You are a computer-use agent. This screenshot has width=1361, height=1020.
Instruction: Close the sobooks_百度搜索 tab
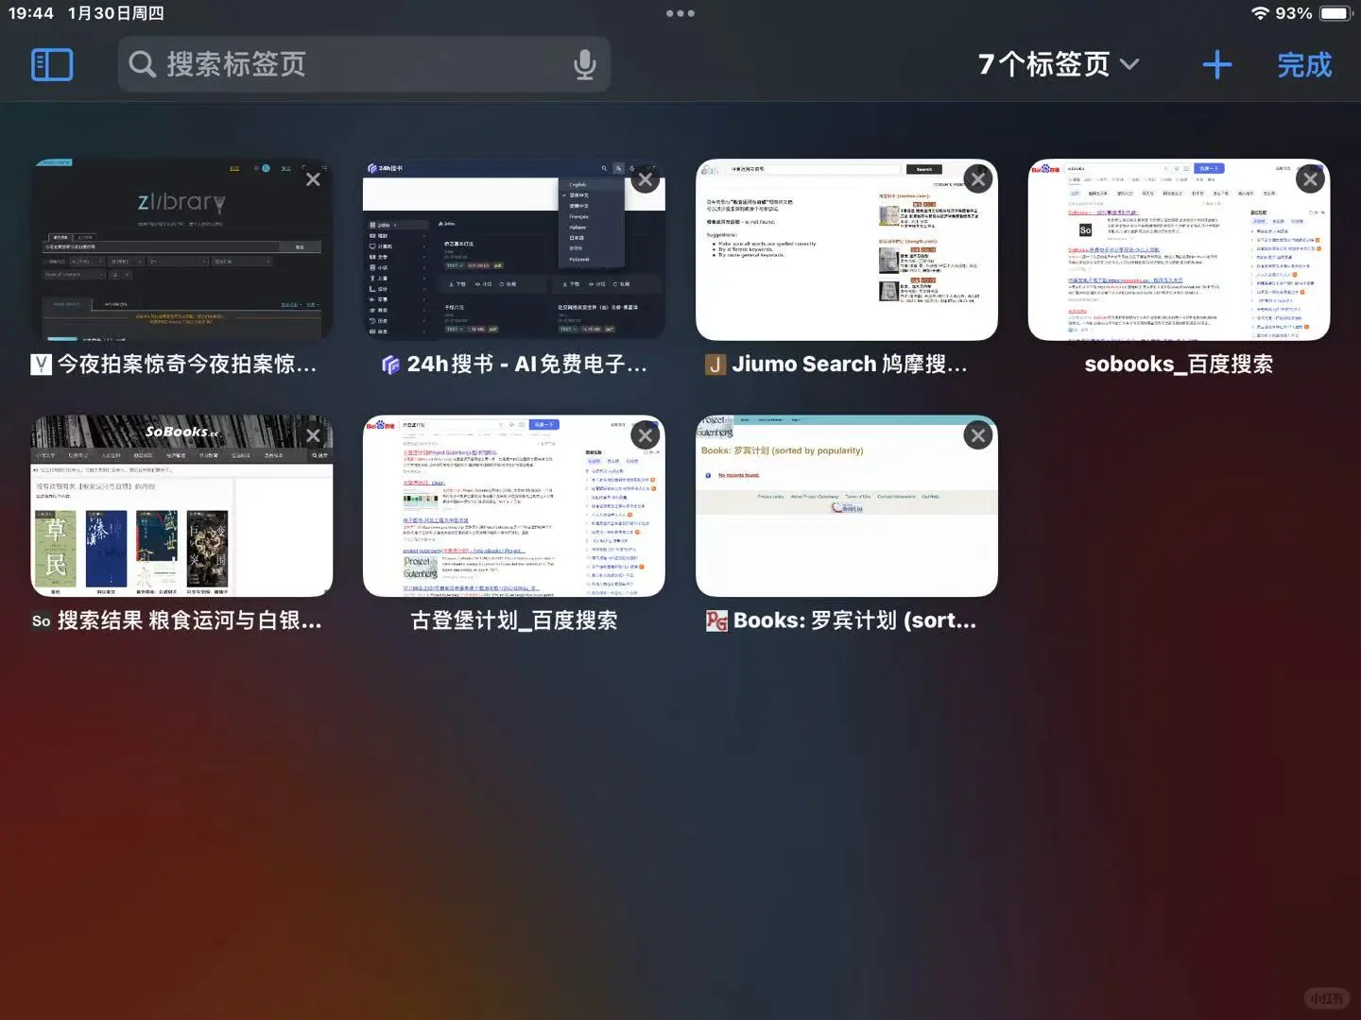[x=1310, y=179]
